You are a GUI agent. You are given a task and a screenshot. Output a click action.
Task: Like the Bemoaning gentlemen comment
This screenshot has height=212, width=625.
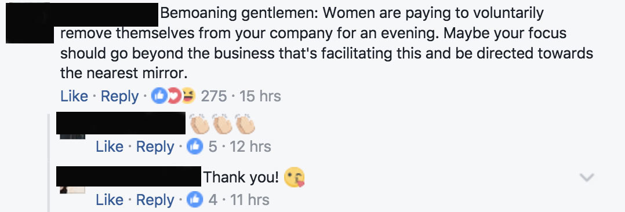[x=74, y=96]
